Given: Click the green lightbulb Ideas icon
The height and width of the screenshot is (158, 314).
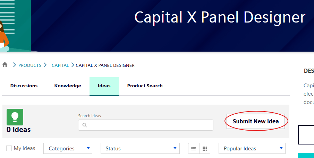Looking at the screenshot, I should click(15, 117).
